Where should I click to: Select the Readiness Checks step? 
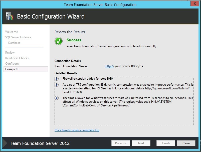pos(17,58)
